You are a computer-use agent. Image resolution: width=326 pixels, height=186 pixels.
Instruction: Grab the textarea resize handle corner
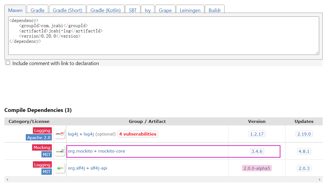(317, 53)
